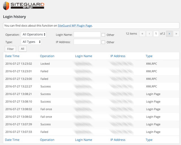Go to previous page arrow
Image resolution: width=181 pixels, height=145 pixels.
149,34
